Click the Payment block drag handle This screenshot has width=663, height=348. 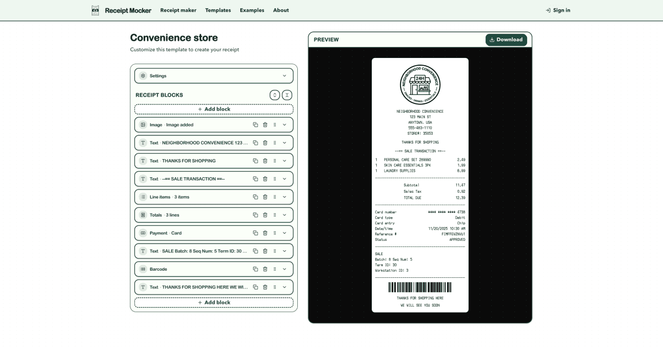pos(275,233)
